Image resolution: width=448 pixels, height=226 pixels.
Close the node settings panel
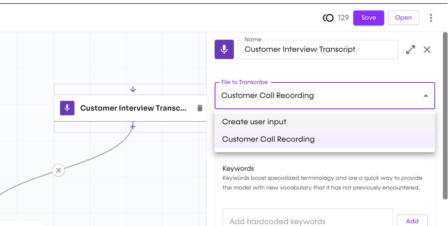[x=427, y=50]
